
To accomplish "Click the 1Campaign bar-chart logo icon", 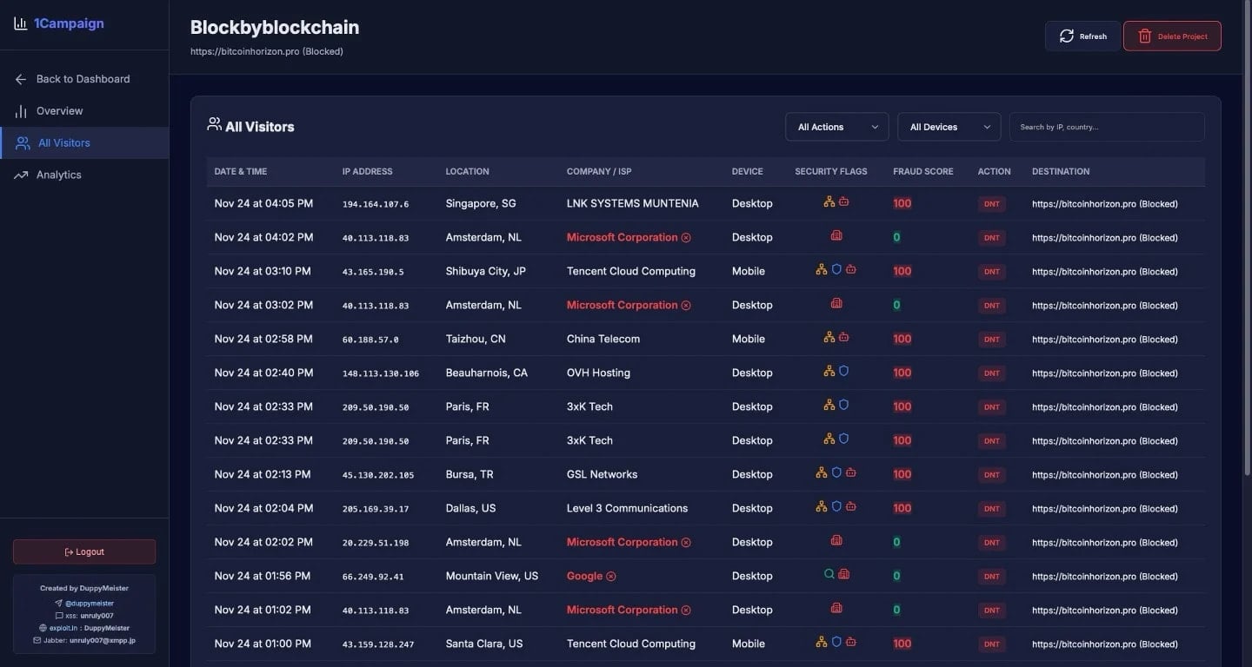I will tap(21, 23).
